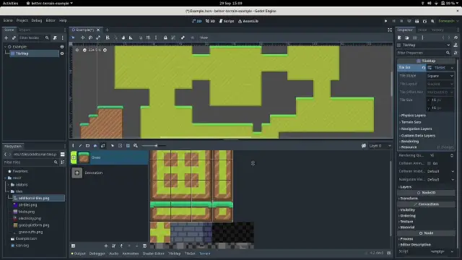Open the Project menu
The image size is (462, 260).
[22, 20]
